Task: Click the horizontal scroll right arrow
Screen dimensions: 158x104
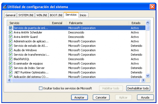Action: (x=143, y=80)
